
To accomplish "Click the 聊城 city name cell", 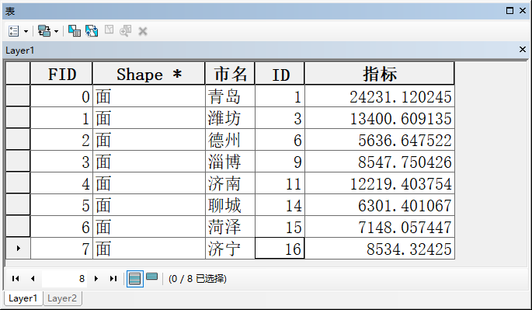I will pos(230,205).
